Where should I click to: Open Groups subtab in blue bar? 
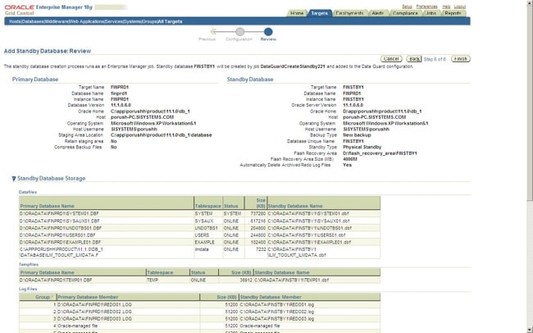click(149, 21)
